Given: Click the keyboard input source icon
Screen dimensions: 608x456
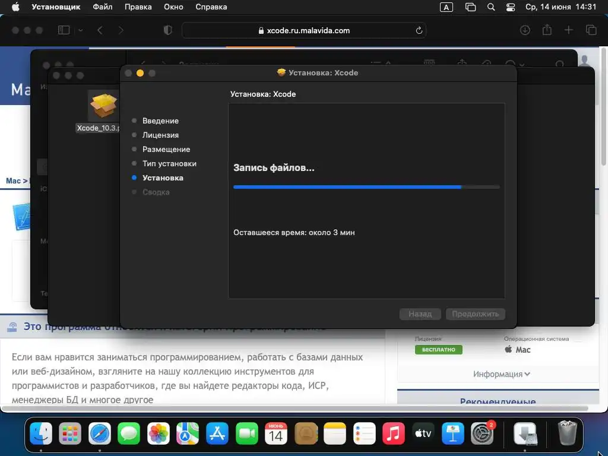Looking at the screenshot, I should (x=446, y=7).
